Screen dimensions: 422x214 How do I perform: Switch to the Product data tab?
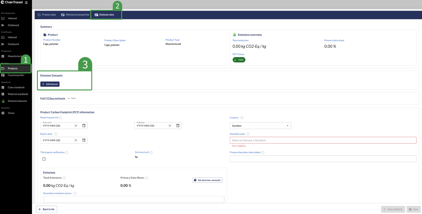[x=47, y=15]
